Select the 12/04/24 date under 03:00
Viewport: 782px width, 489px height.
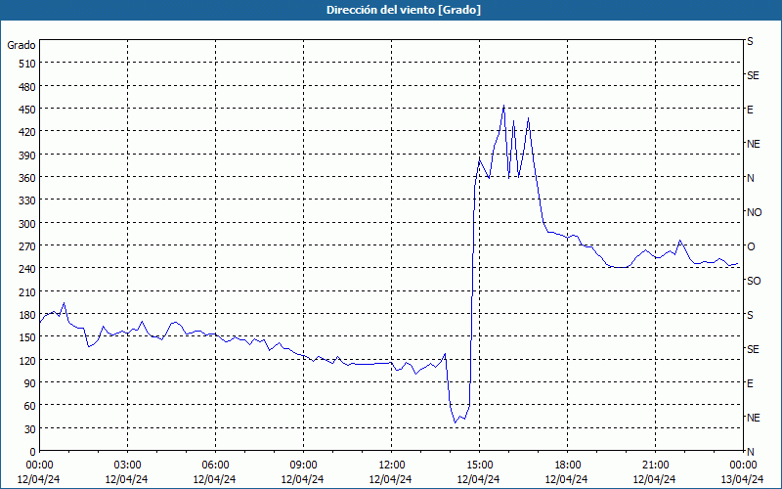click(127, 479)
